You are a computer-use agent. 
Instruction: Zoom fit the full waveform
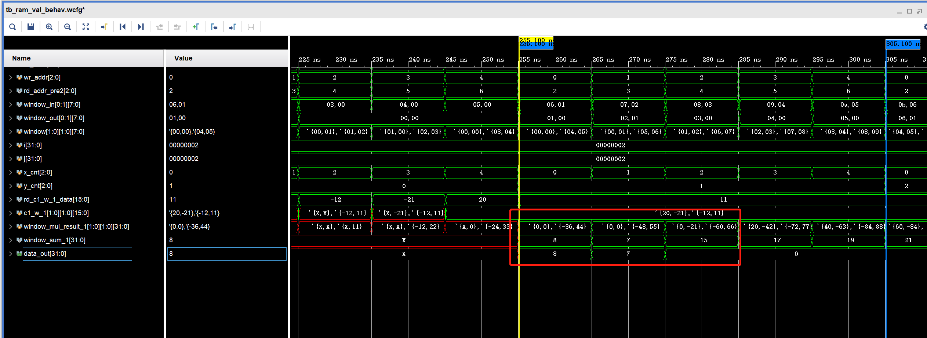(86, 27)
